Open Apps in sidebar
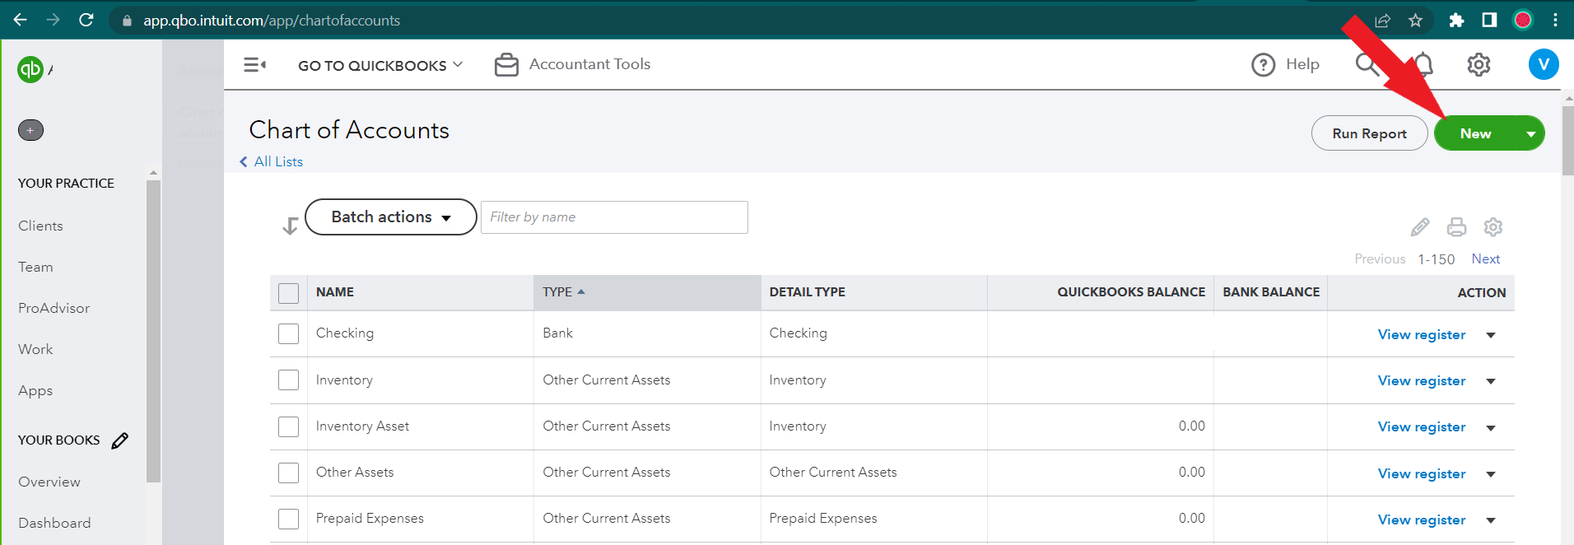Image resolution: width=1574 pixels, height=545 pixels. coord(35,390)
